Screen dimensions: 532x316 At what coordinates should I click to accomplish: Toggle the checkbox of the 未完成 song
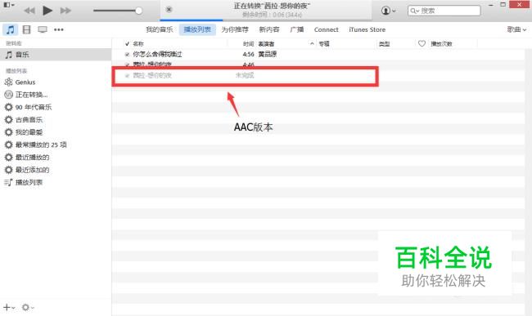[x=127, y=75]
